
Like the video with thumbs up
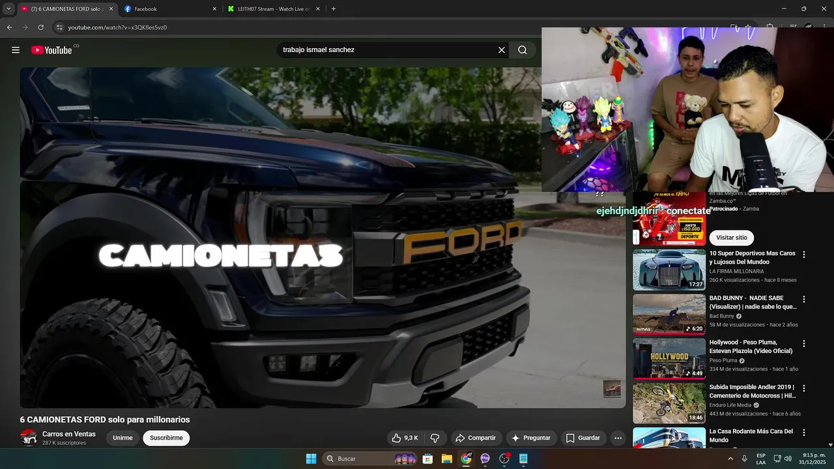point(405,438)
